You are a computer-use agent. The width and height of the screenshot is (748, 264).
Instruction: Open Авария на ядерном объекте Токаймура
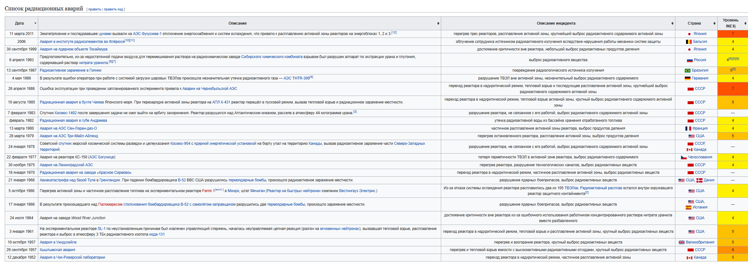click(74, 49)
